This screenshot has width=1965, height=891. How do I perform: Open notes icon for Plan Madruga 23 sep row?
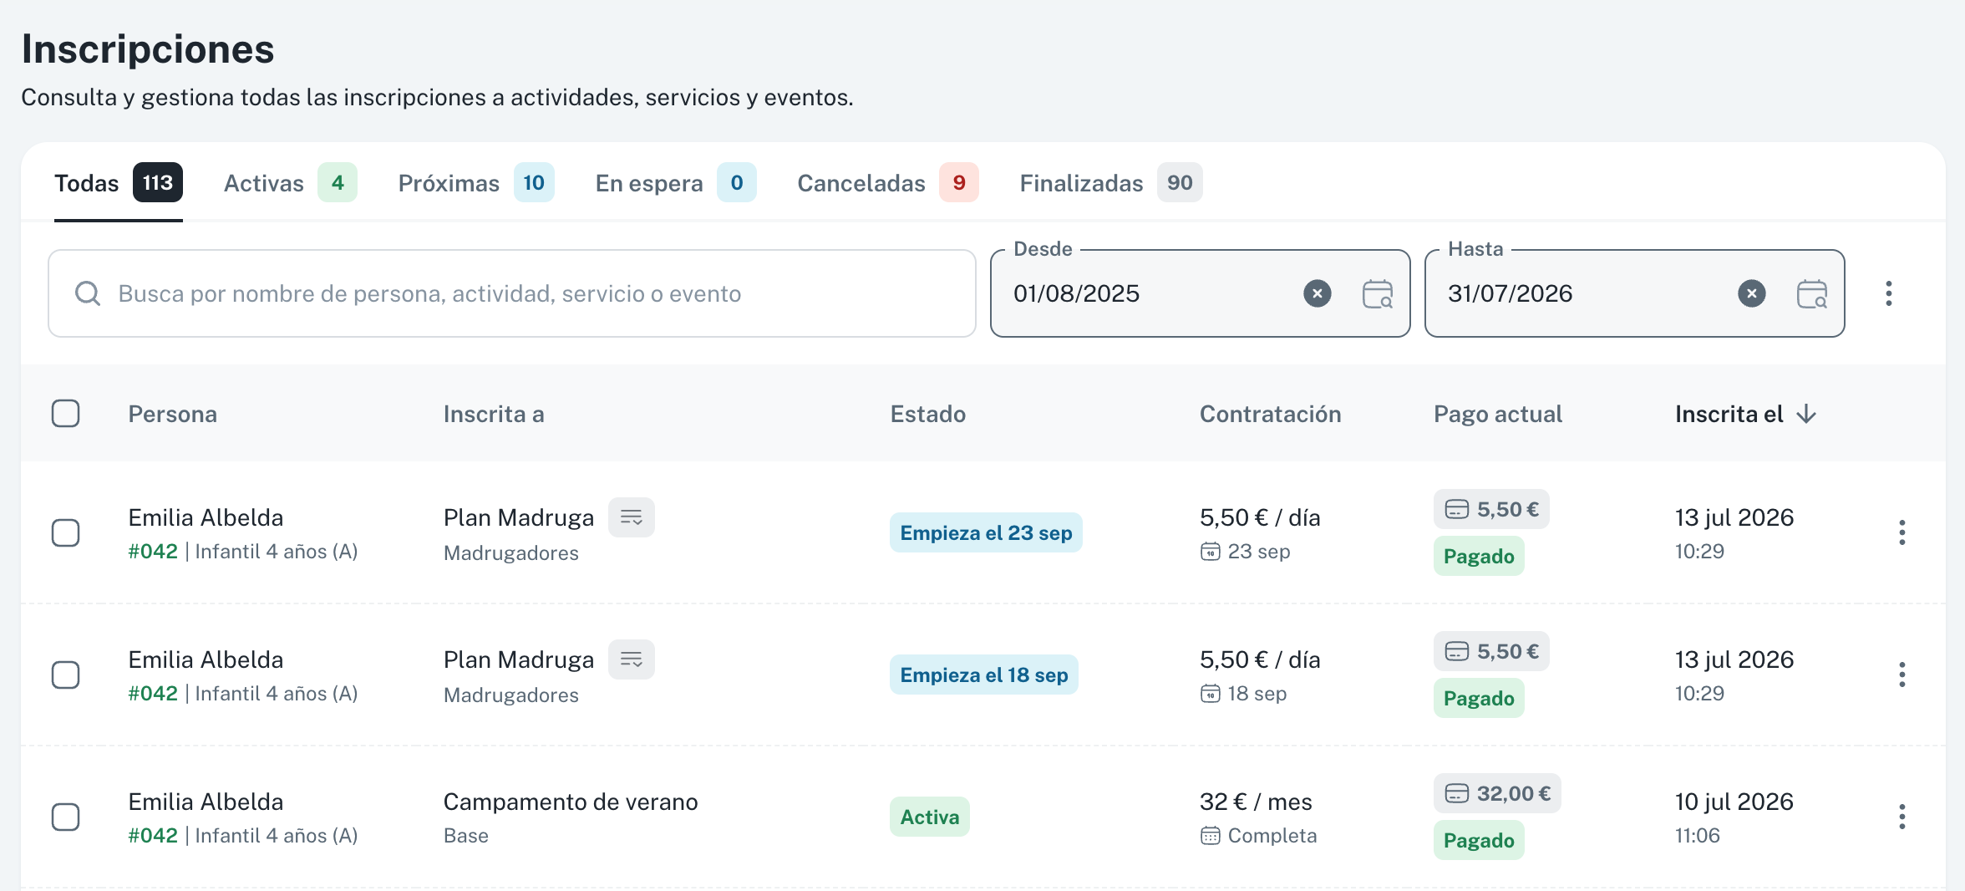(632, 517)
